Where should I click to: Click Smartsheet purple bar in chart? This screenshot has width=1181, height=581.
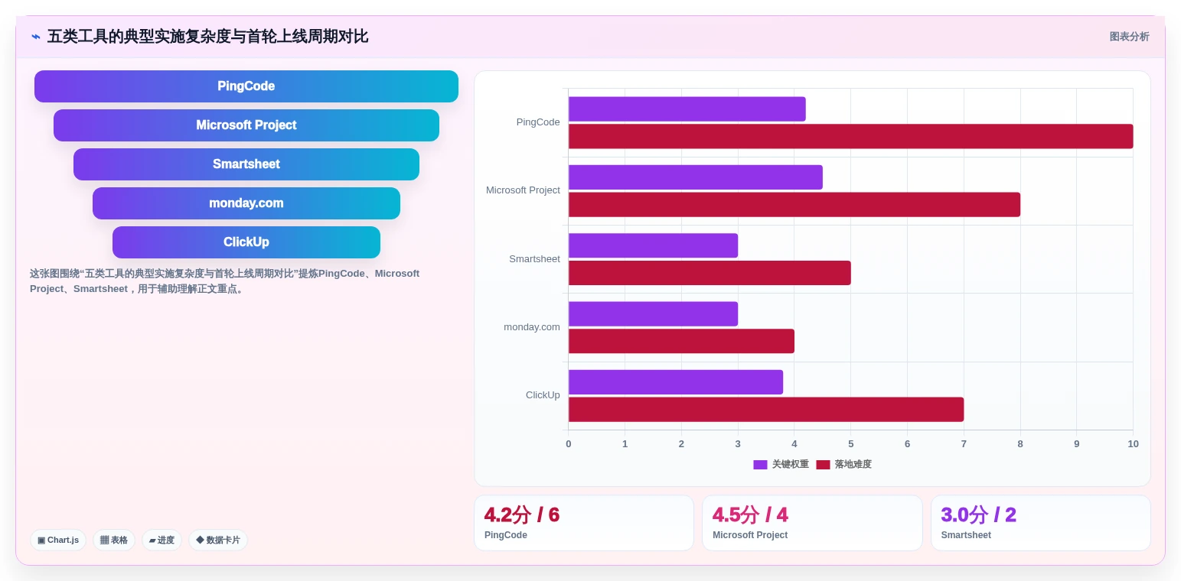pyautogui.click(x=653, y=245)
